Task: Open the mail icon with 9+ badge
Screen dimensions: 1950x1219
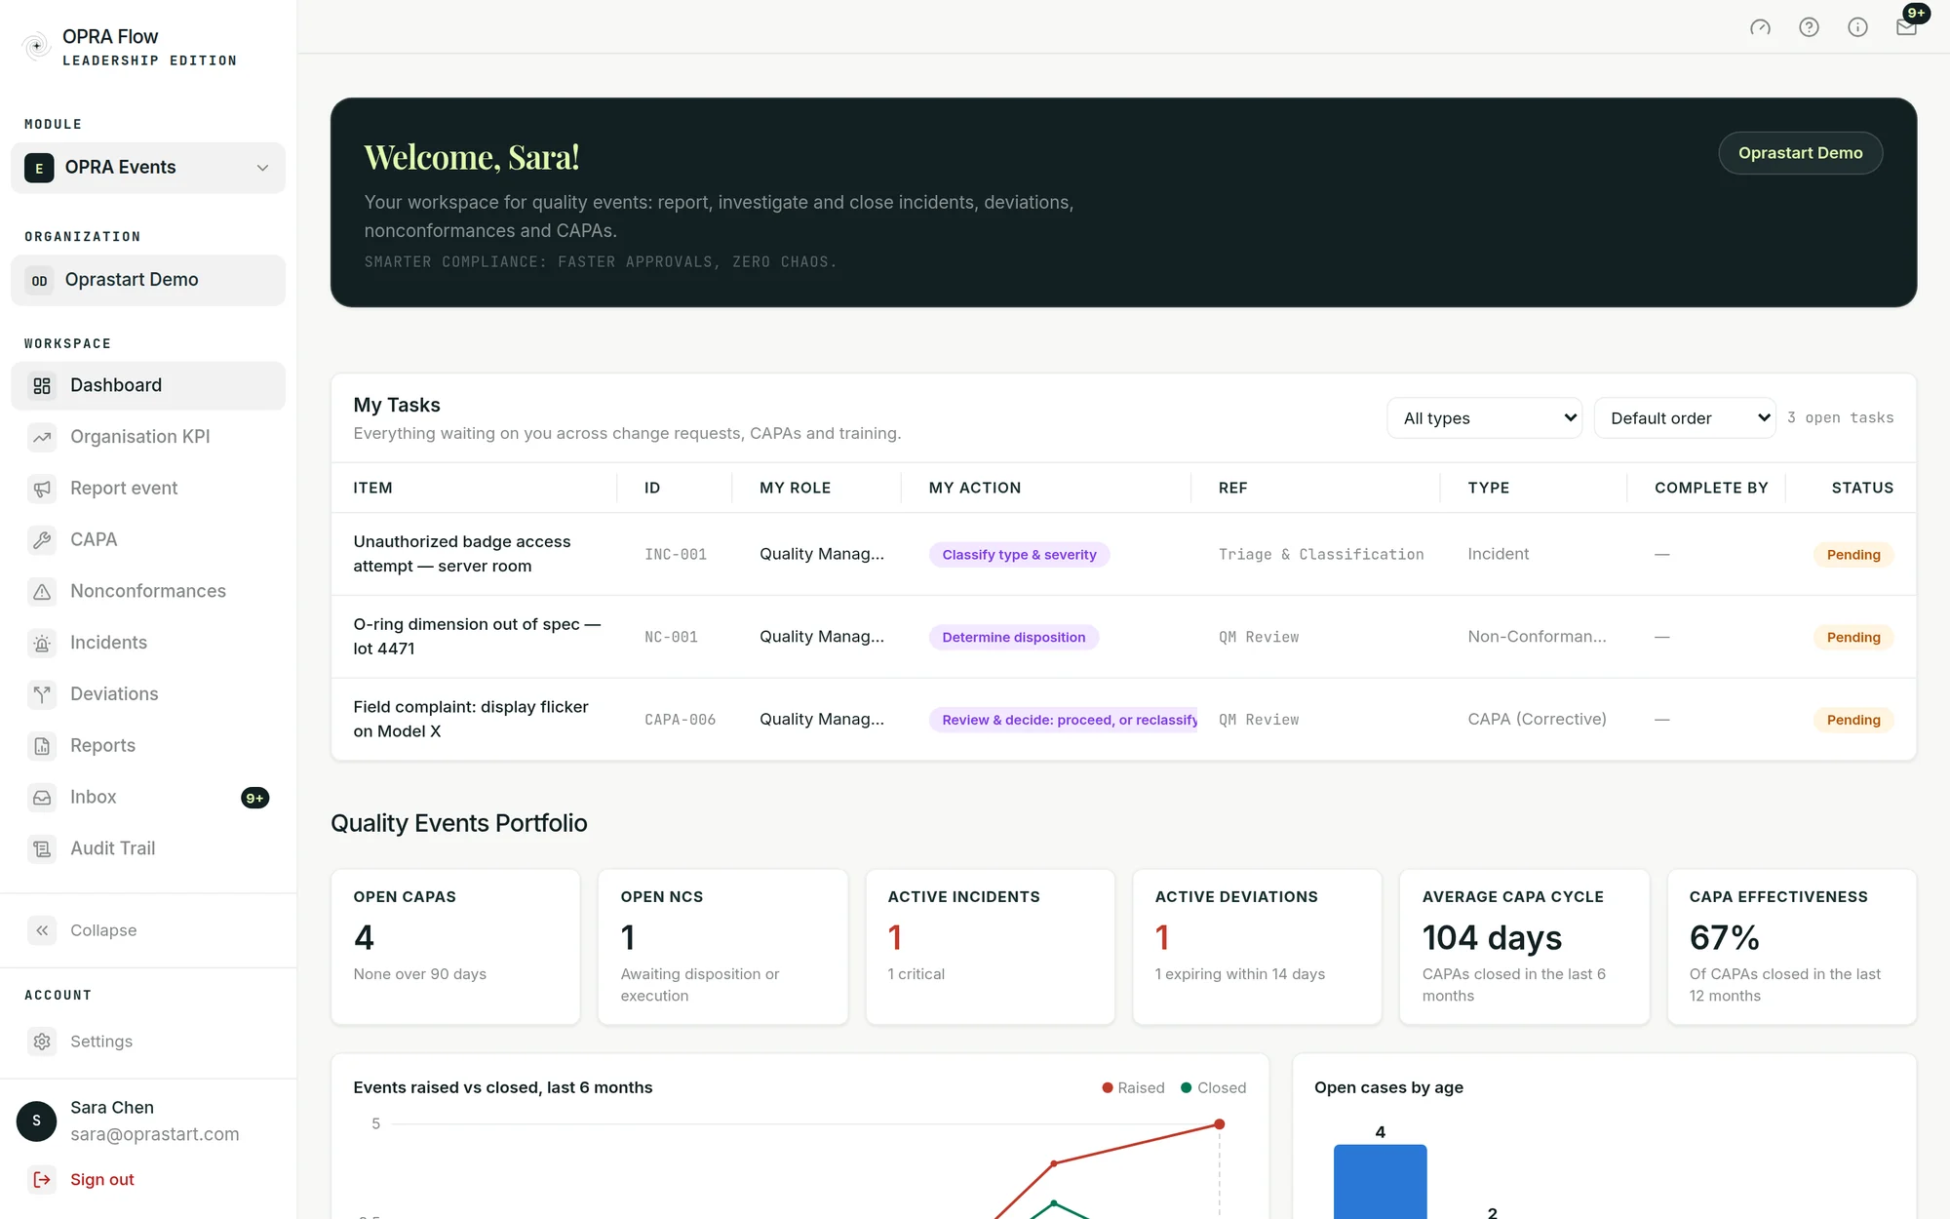Action: [x=1906, y=27]
